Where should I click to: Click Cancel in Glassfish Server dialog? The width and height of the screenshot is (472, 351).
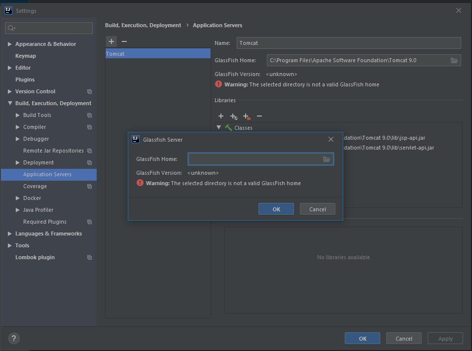click(x=317, y=209)
